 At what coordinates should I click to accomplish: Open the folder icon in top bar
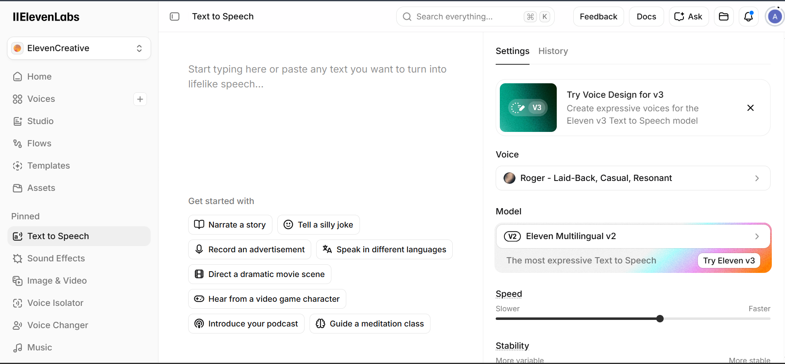pos(724,16)
